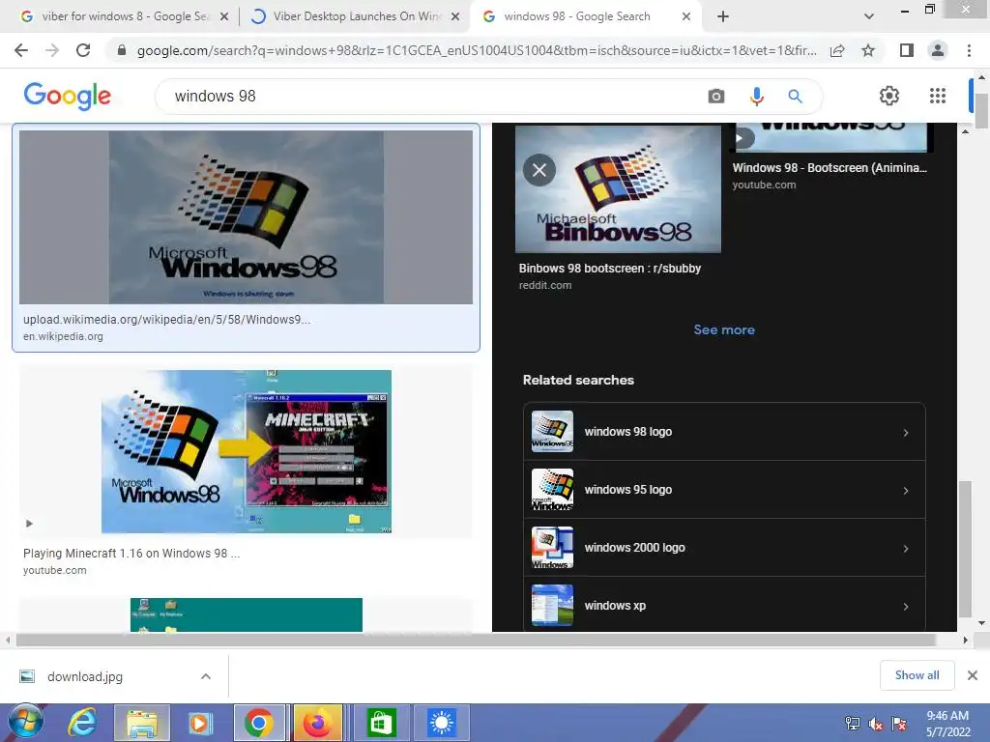Image resolution: width=990 pixels, height=742 pixels.
Task: Open windows 2000 logo related search
Action: [x=723, y=548]
